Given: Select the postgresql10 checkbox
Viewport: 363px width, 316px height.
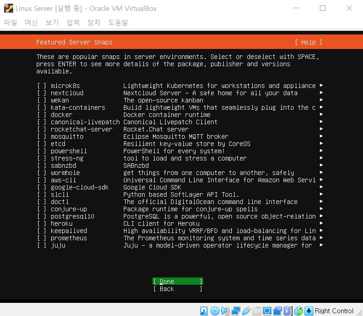Looking at the screenshot, I should (42, 216).
